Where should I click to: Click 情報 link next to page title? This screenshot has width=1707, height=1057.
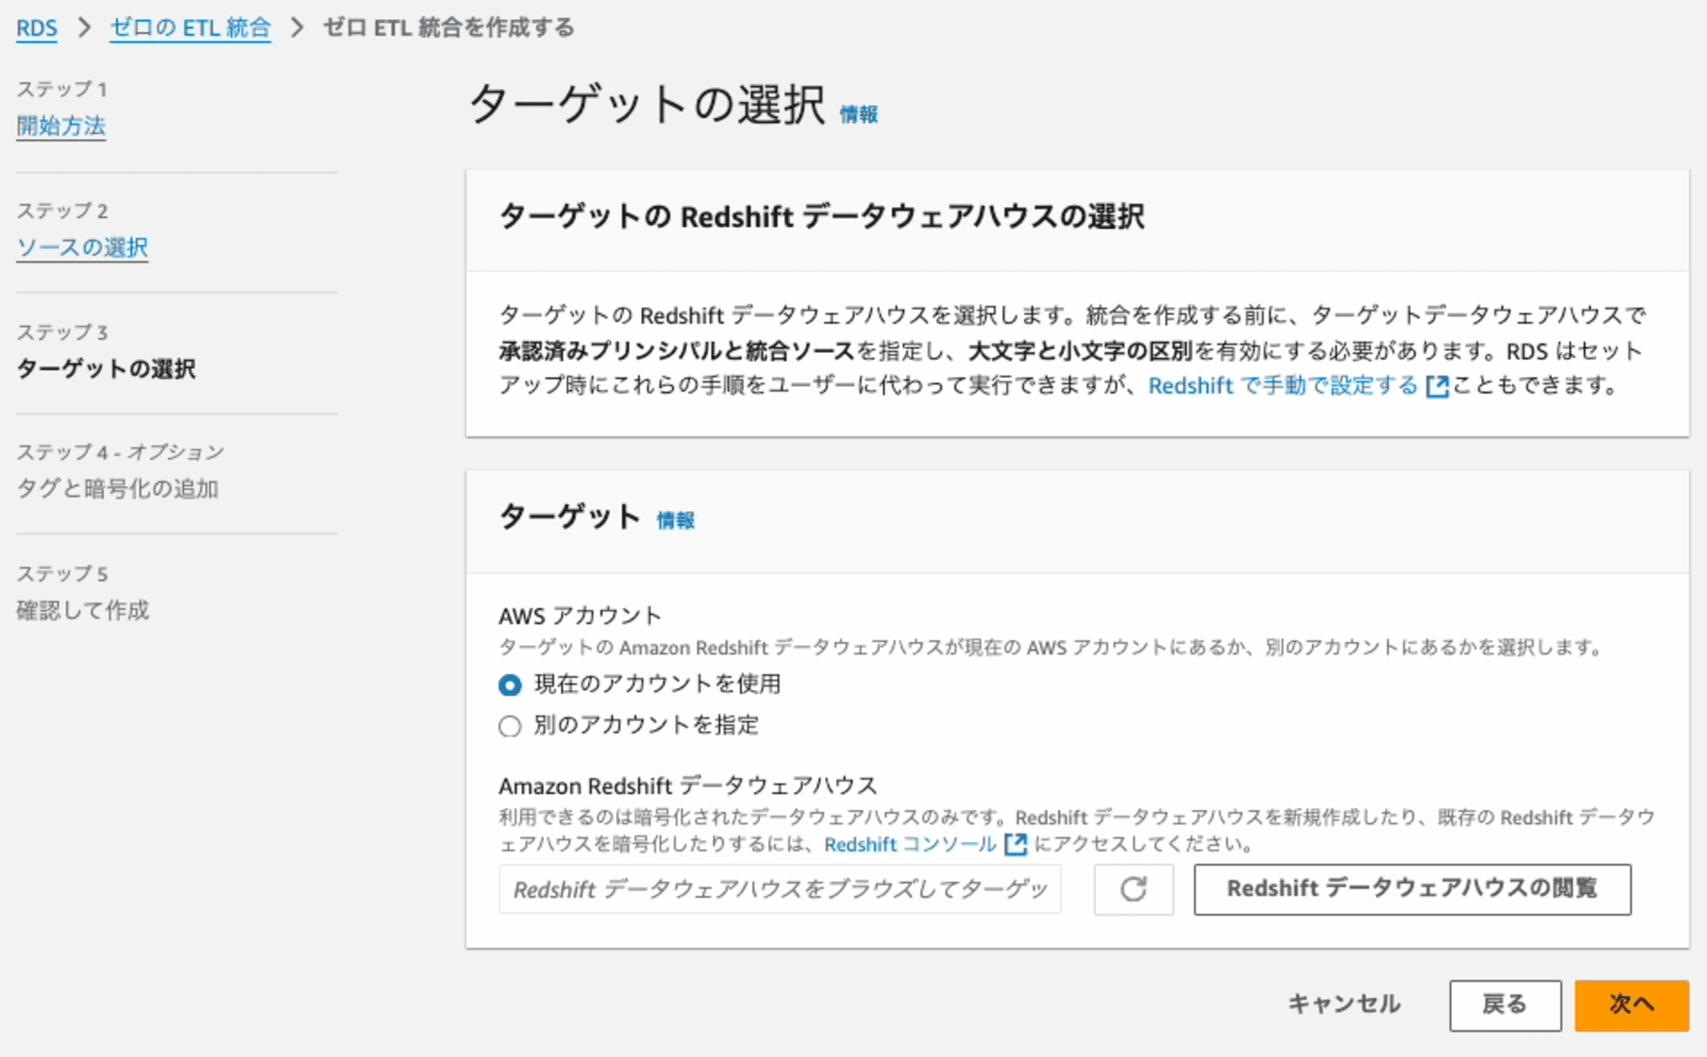pyautogui.click(x=859, y=114)
